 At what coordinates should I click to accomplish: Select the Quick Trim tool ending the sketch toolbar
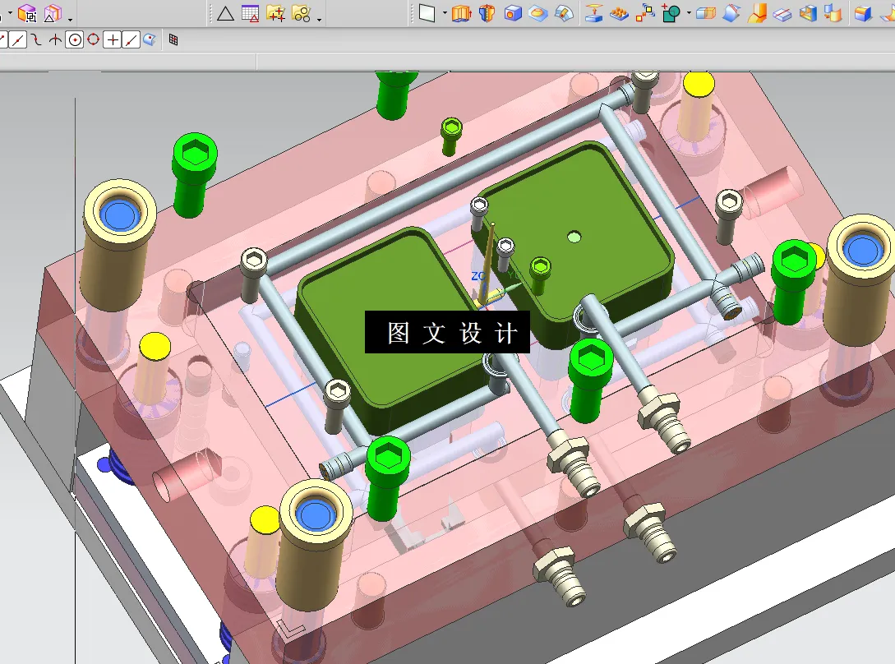150,39
